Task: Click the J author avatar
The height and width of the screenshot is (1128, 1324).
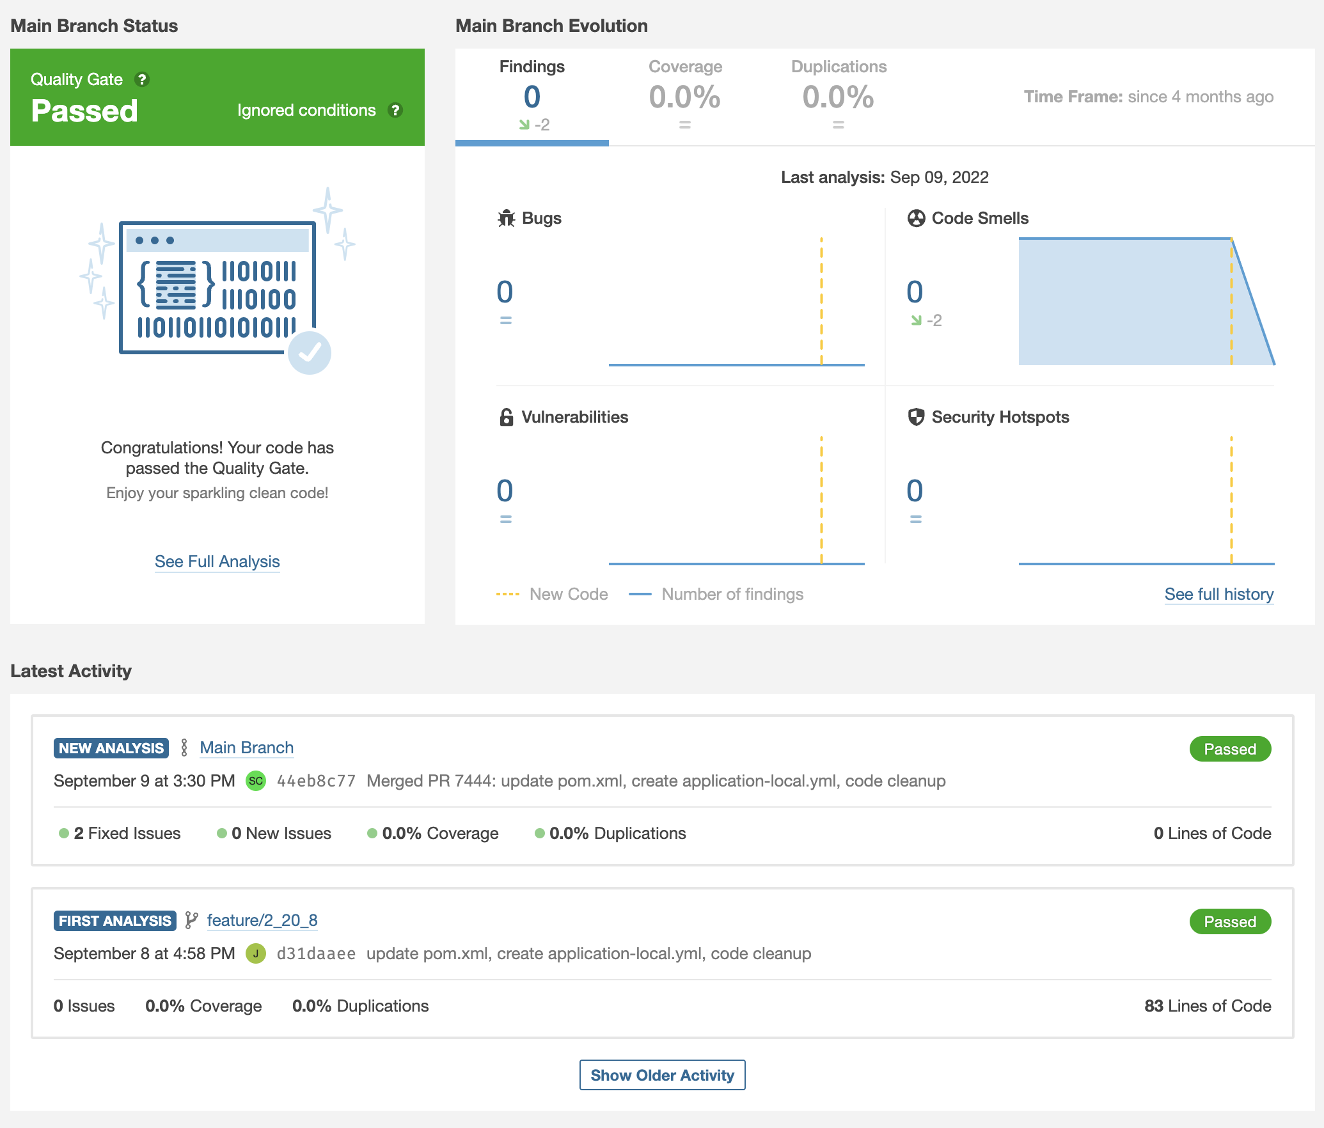Action: click(256, 953)
